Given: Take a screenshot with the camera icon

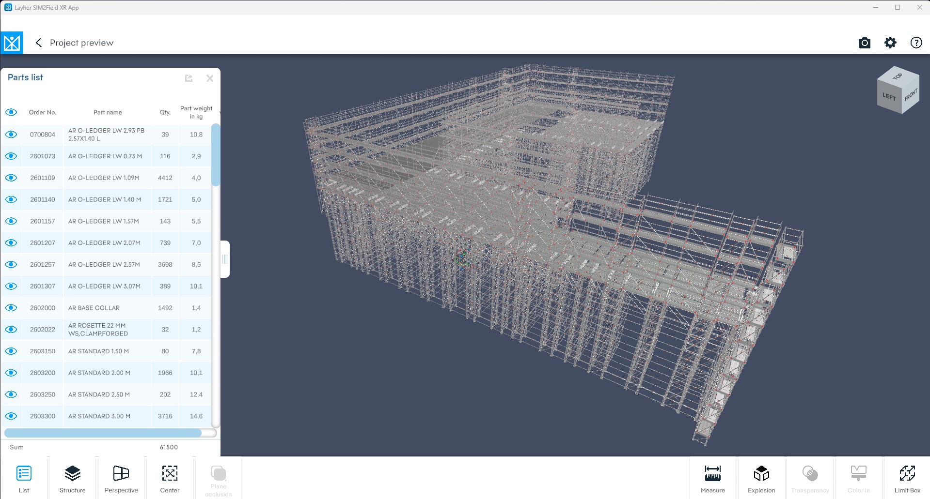Looking at the screenshot, I should pos(864,43).
